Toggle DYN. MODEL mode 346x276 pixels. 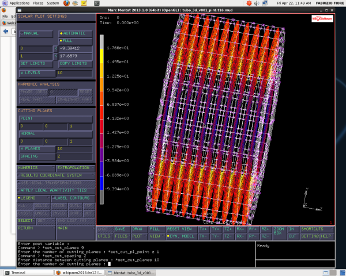(181, 236)
